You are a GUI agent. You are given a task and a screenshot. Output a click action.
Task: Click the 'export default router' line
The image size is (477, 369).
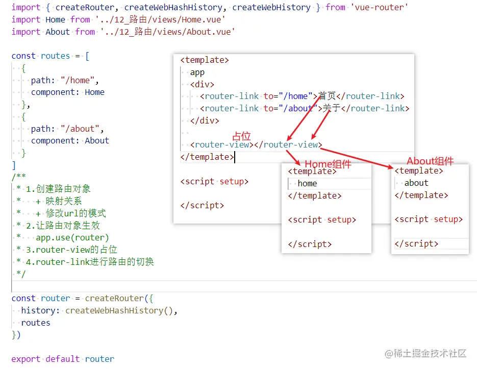[63, 359]
